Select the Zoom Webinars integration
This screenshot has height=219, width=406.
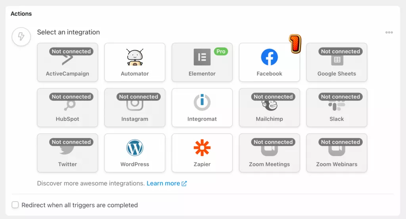click(337, 153)
